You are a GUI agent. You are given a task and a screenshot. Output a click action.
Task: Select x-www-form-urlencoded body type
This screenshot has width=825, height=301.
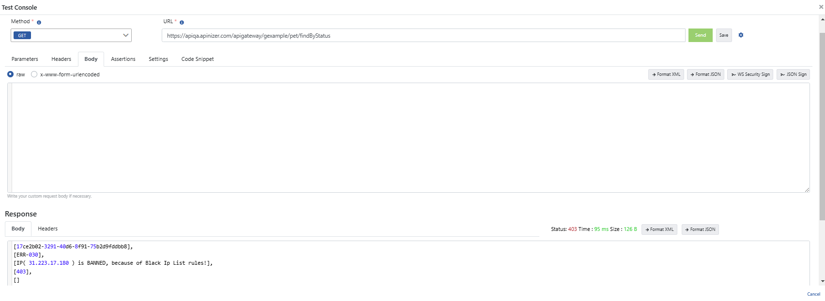34,74
